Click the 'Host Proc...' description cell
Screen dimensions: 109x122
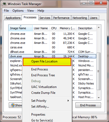(86, 97)
